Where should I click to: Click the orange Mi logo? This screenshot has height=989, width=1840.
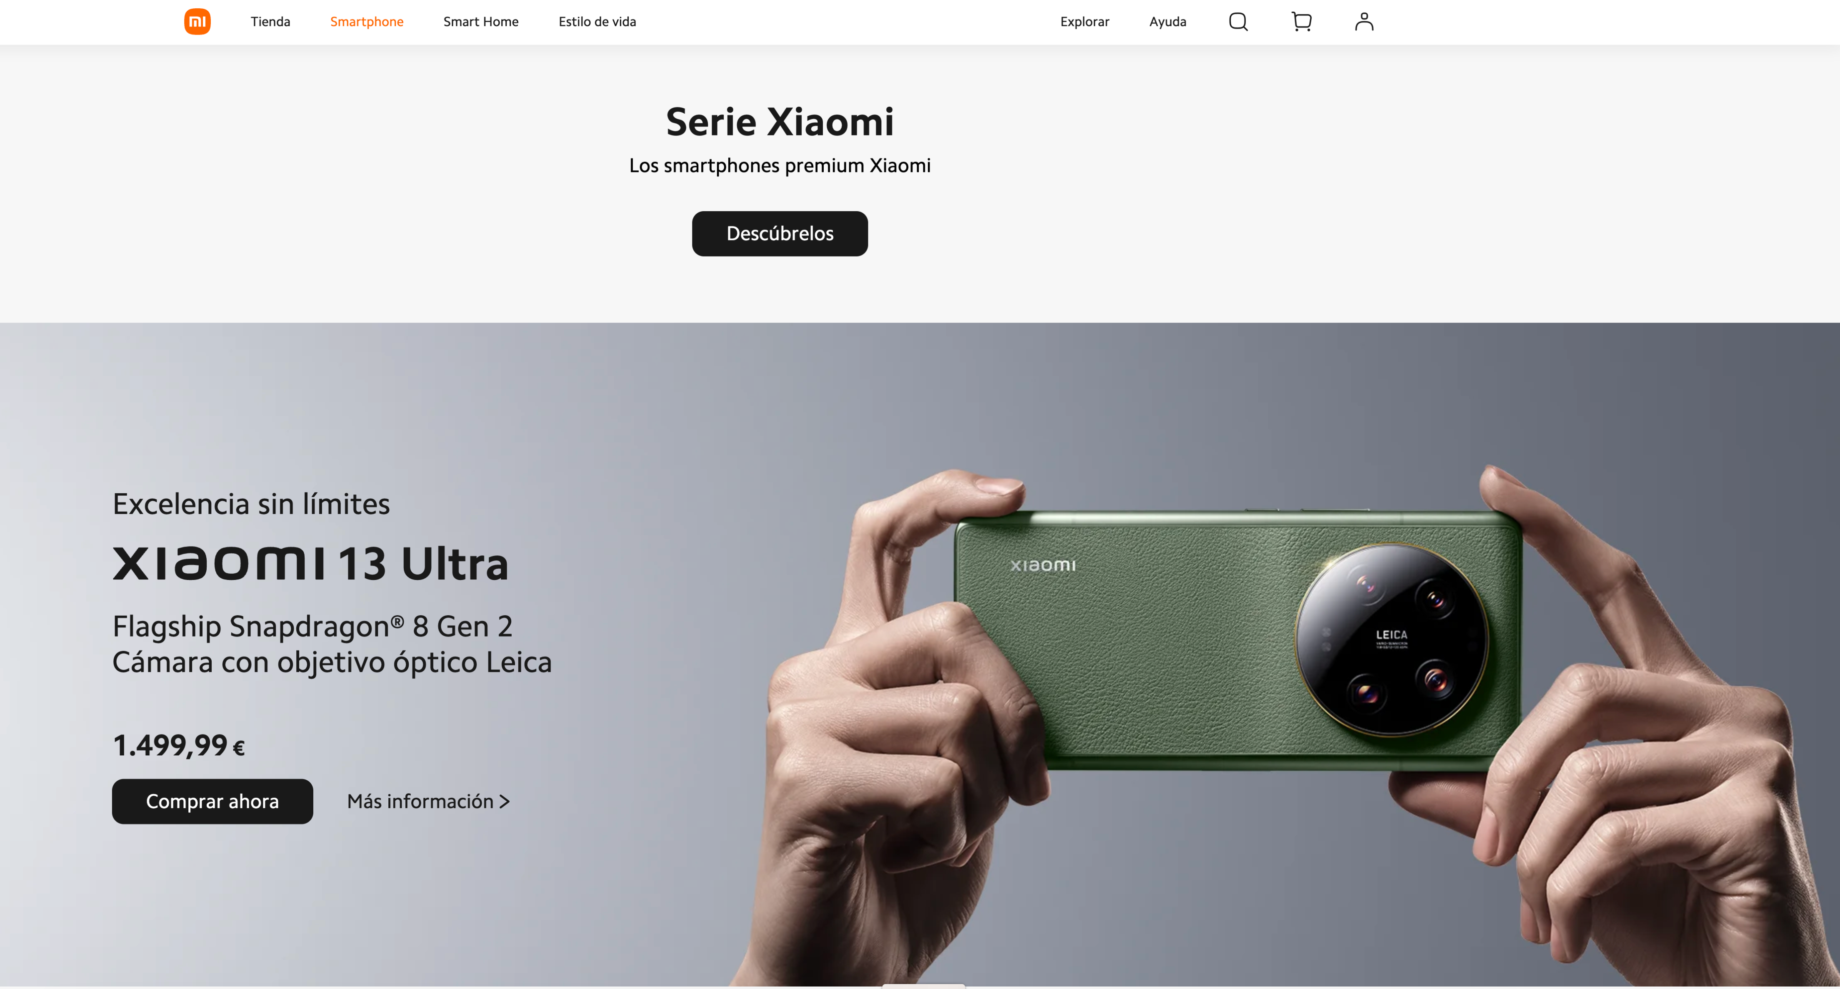(197, 21)
